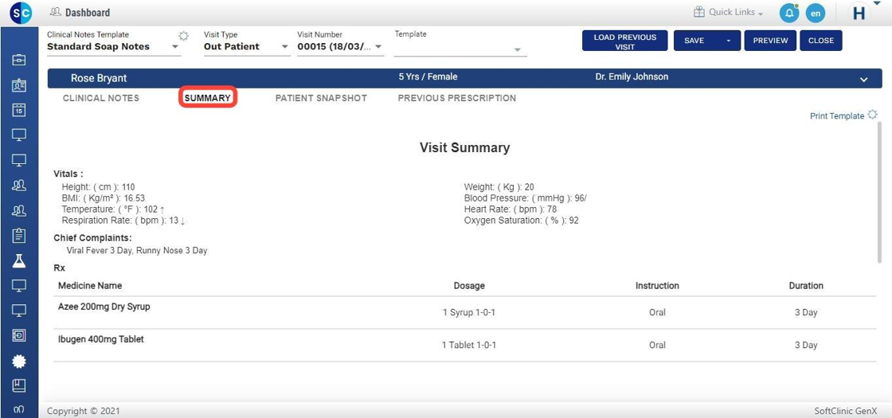Open the ID card icon in sidebar
This screenshot has width=892, height=418.
(x=19, y=86)
